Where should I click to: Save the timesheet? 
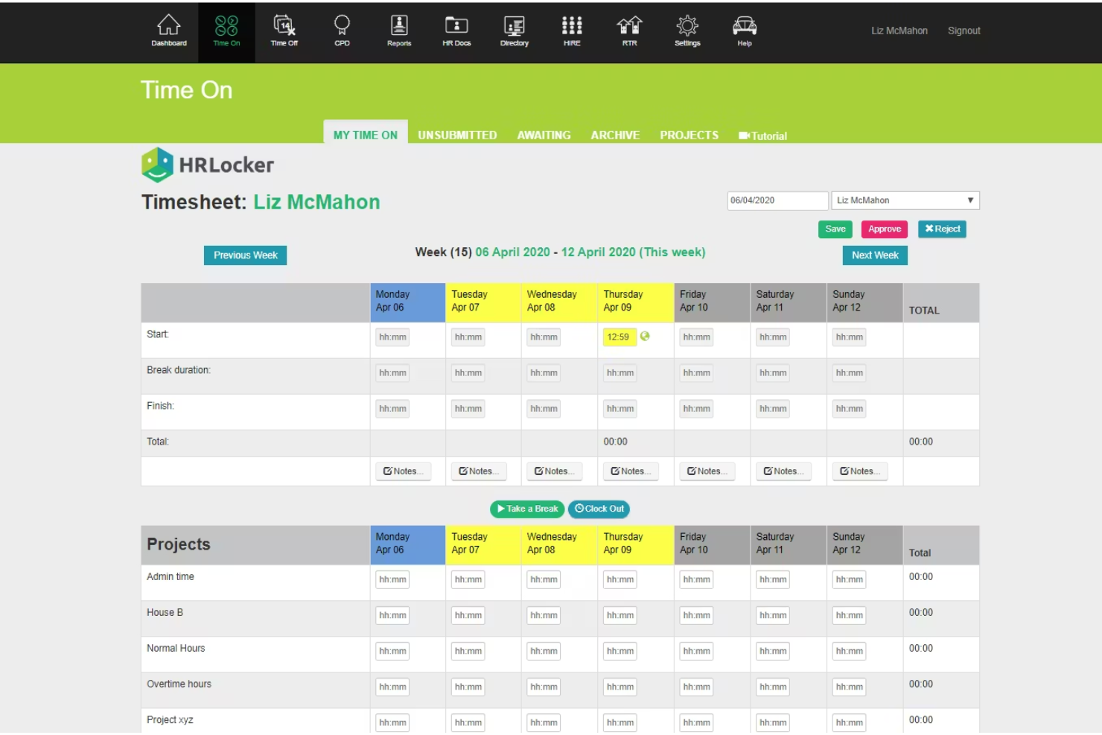(x=835, y=229)
